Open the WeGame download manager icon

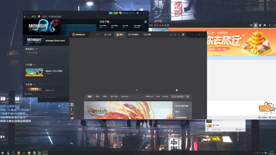pyautogui.click(x=179, y=34)
